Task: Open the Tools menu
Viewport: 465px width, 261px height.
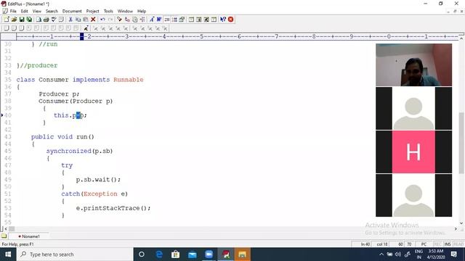Action: click(108, 12)
